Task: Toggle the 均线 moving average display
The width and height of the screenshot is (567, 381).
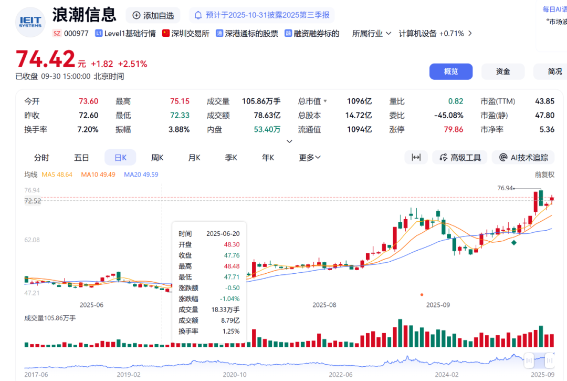Action: coord(30,174)
